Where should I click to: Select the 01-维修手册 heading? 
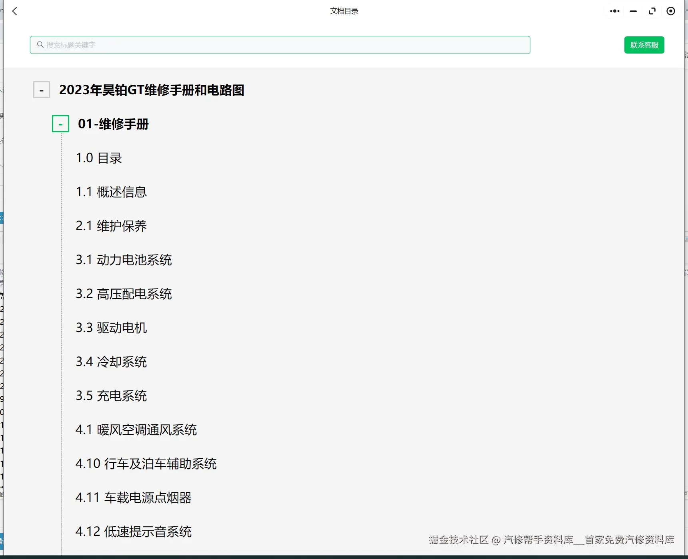[113, 124]
